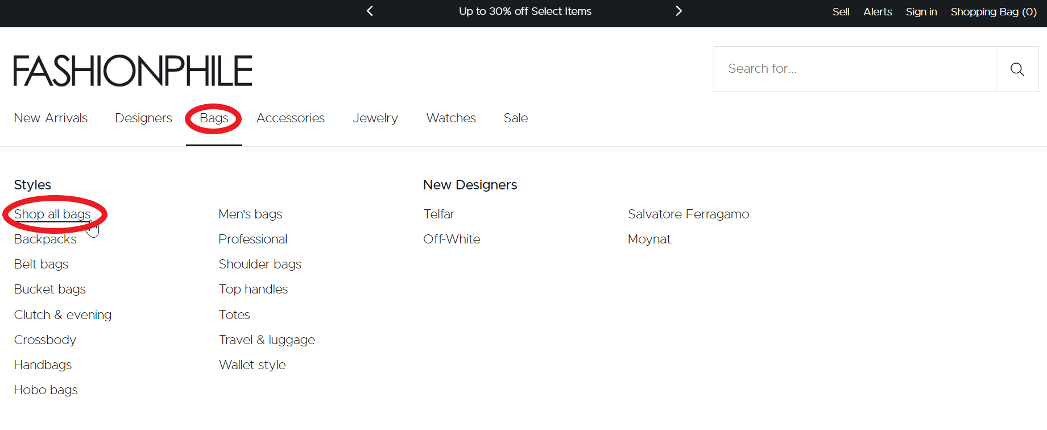This screenshot has height=430, width=1047.
Task: Open the Bags menu
Action: [x=214, y=118]
